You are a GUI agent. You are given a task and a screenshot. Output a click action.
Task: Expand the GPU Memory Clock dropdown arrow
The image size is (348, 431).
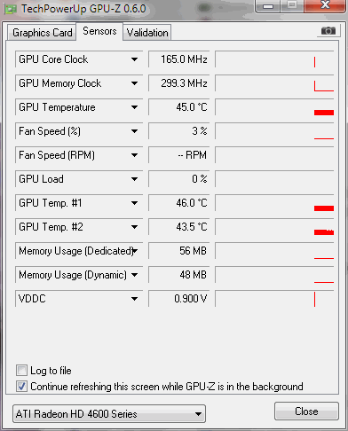(134, 83)
